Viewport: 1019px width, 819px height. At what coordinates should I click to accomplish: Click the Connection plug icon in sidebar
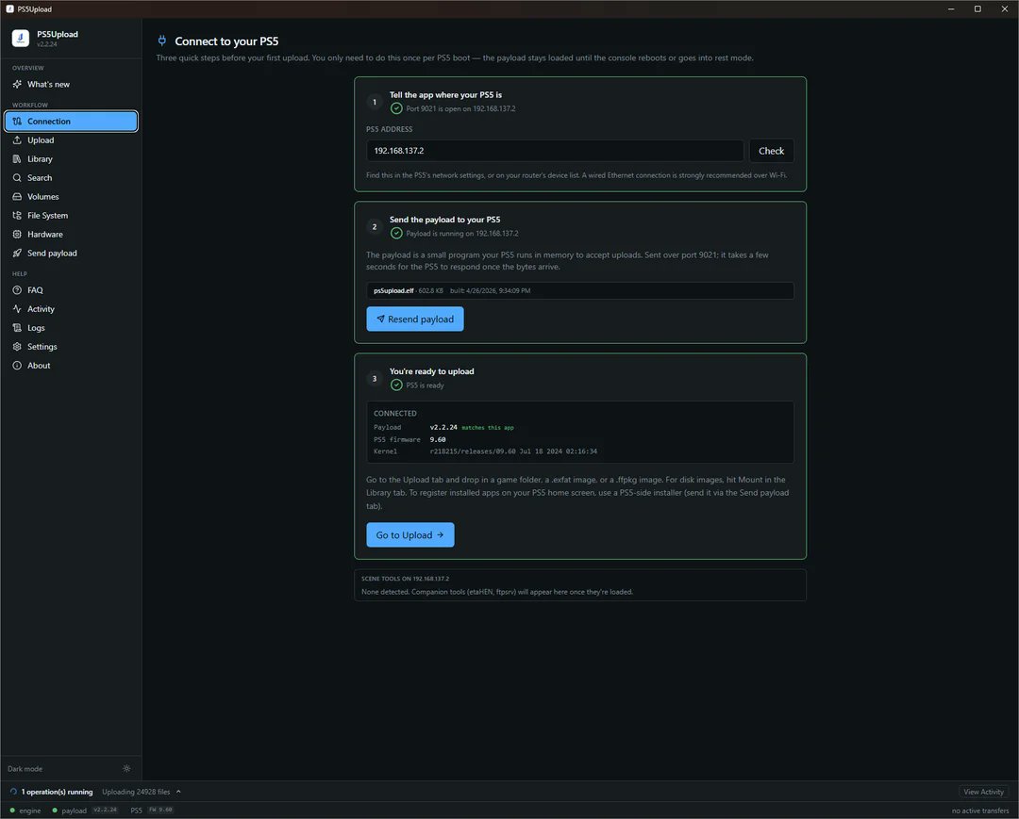pos(17,122)
